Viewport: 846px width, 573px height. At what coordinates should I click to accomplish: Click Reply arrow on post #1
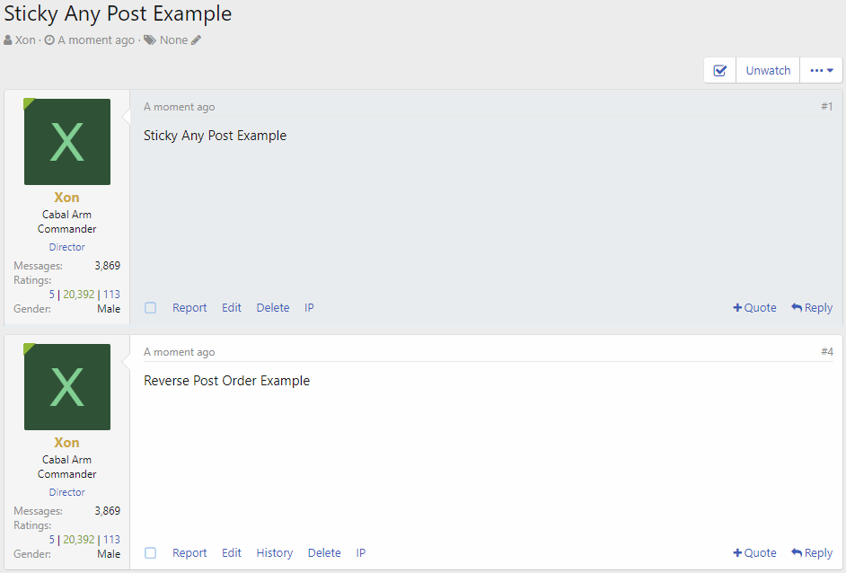point(812,308)
